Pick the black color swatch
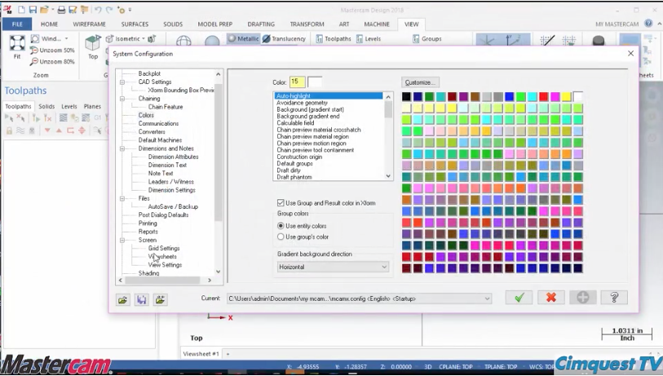Viewport: 663px width, 376px height. click(406, 97)
